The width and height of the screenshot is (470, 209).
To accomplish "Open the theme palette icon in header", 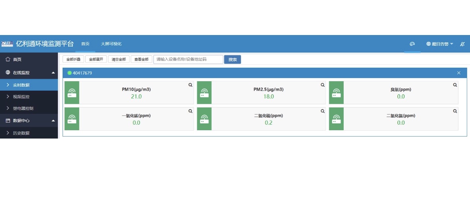I will (412, 44).
